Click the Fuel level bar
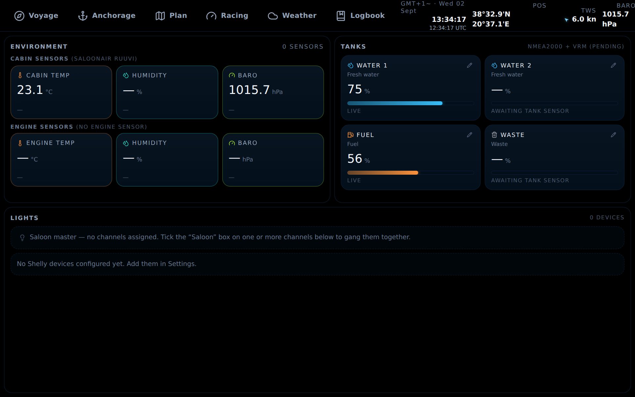This screenshot has width=635, height=397. [410, 173]
